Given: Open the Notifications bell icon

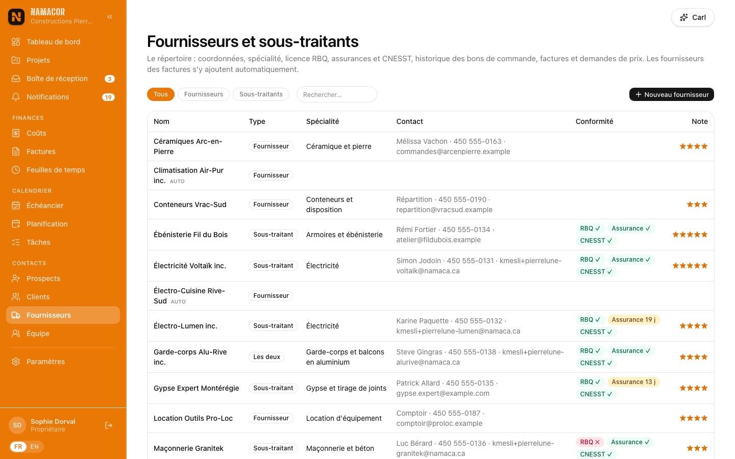Looking at the screenshot, I should [x=16, y=97].
